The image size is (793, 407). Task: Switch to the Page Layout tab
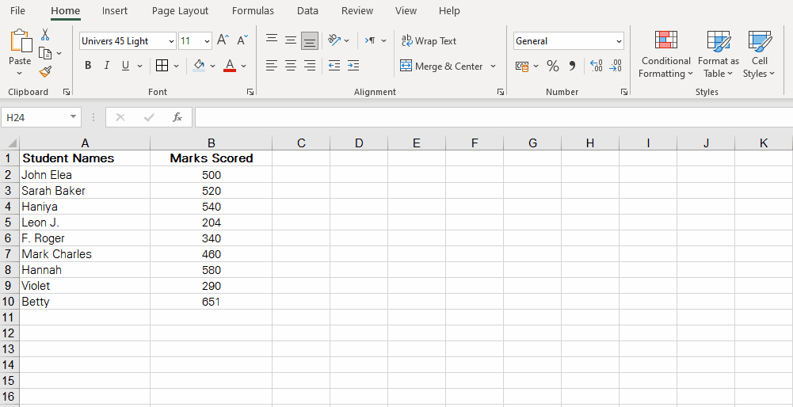[180, 10]
